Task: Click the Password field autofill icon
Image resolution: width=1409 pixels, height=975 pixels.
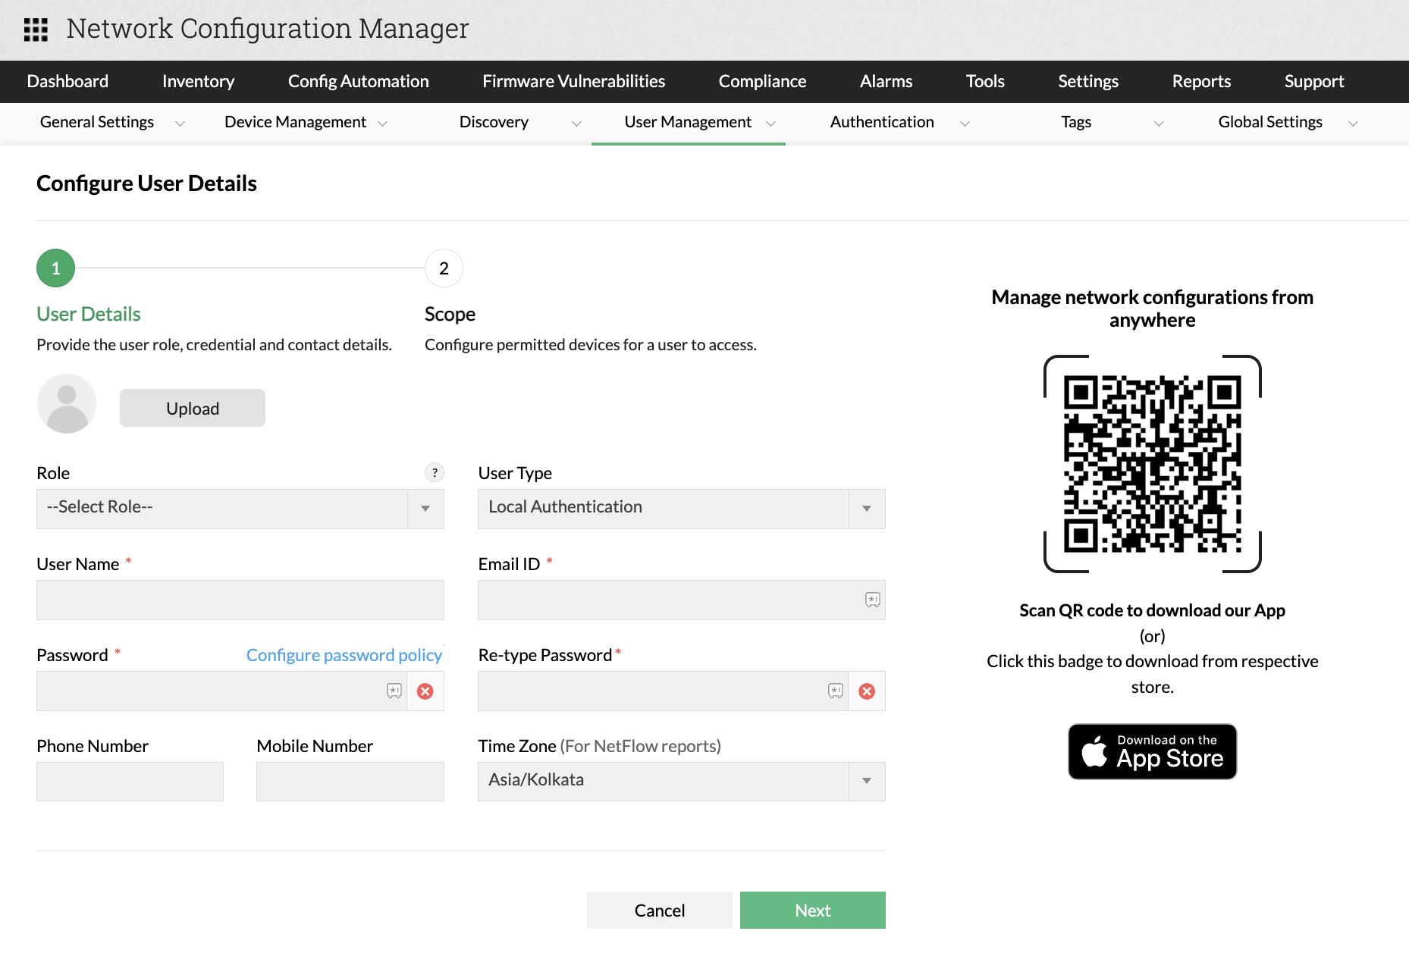Action: click(x=394, y=691)
